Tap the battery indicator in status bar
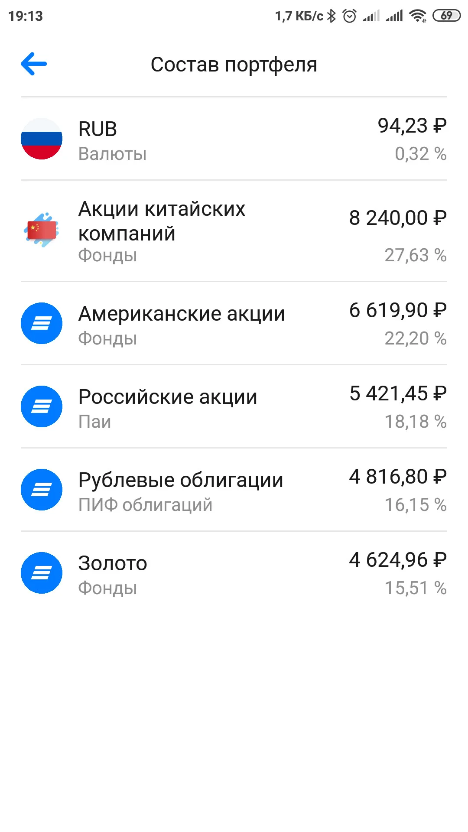Screen dimensions: 468x832 point(446,16)
